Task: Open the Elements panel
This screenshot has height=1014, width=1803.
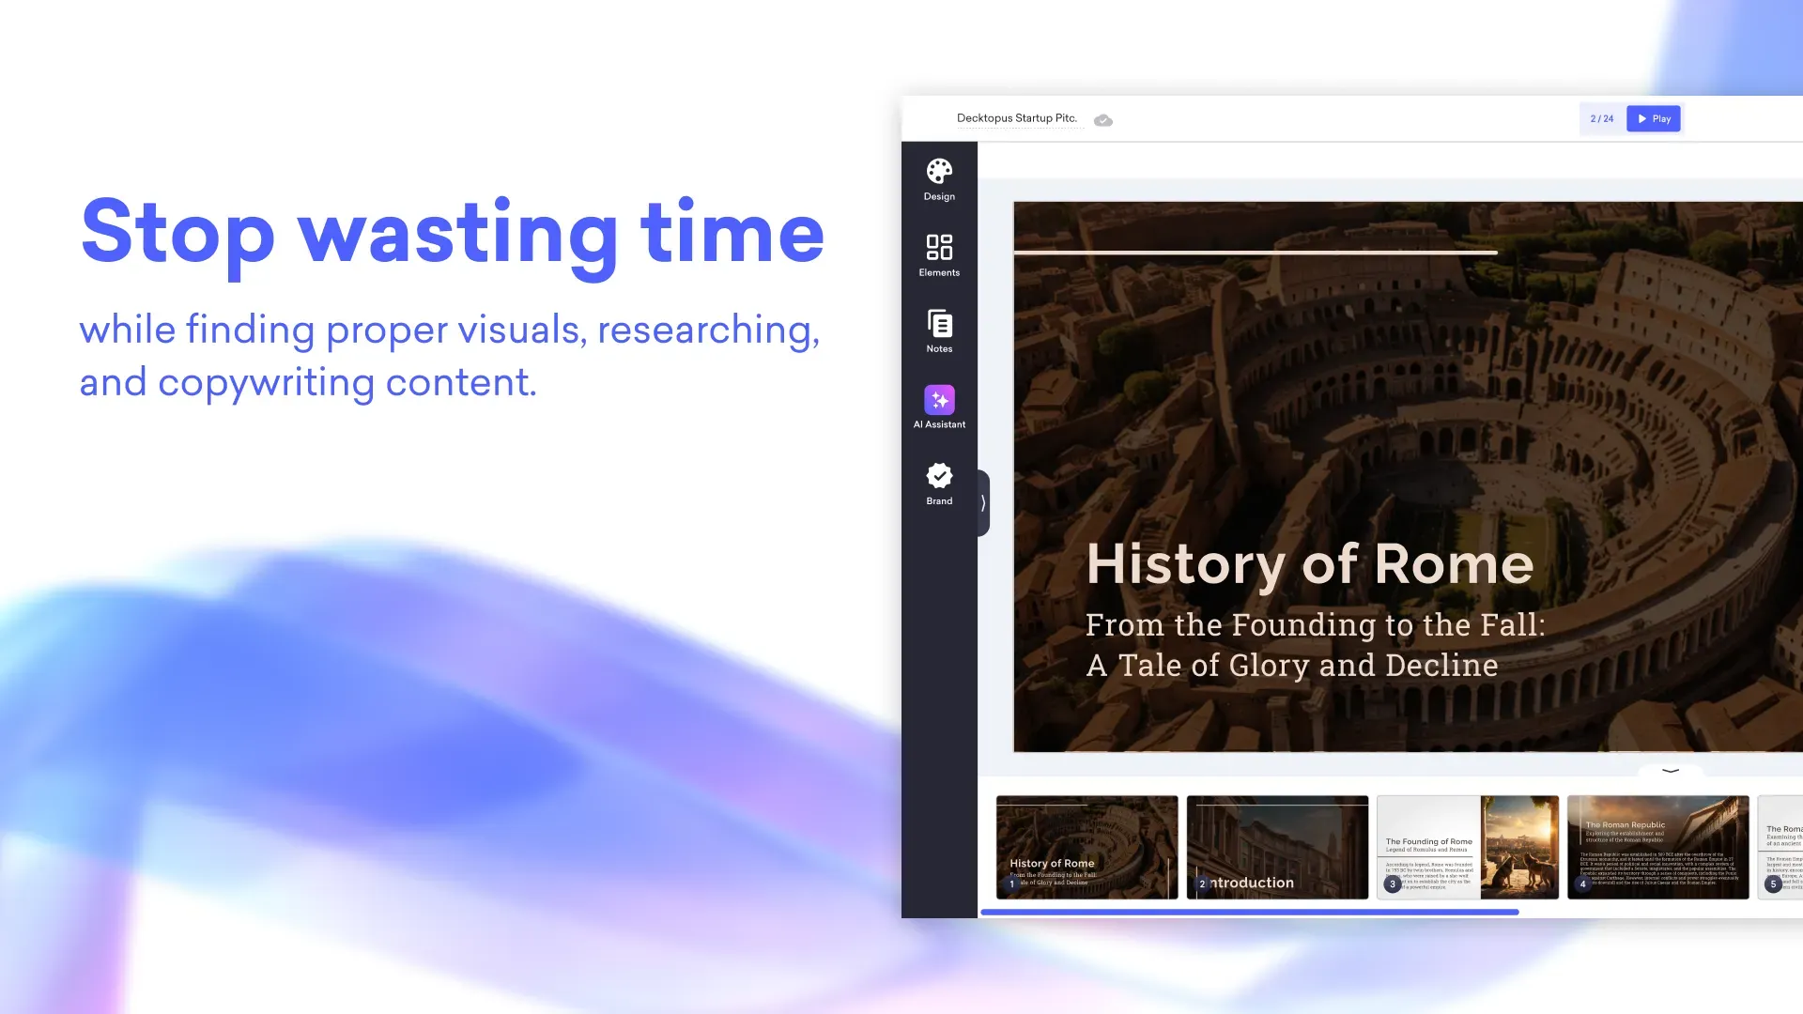Action: click(x=939, y=255)
